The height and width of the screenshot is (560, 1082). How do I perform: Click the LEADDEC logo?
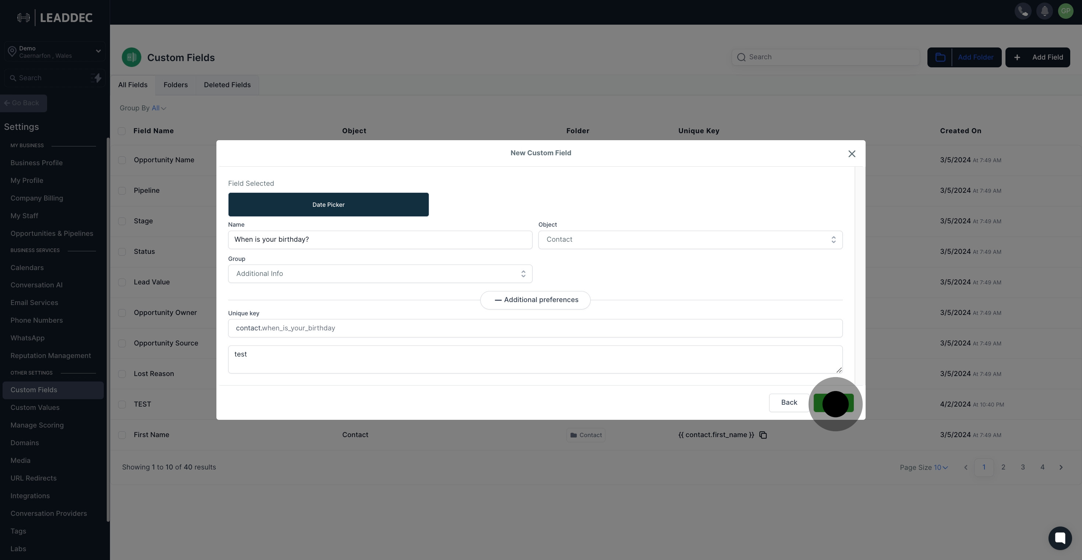click(x=55, y=18)
